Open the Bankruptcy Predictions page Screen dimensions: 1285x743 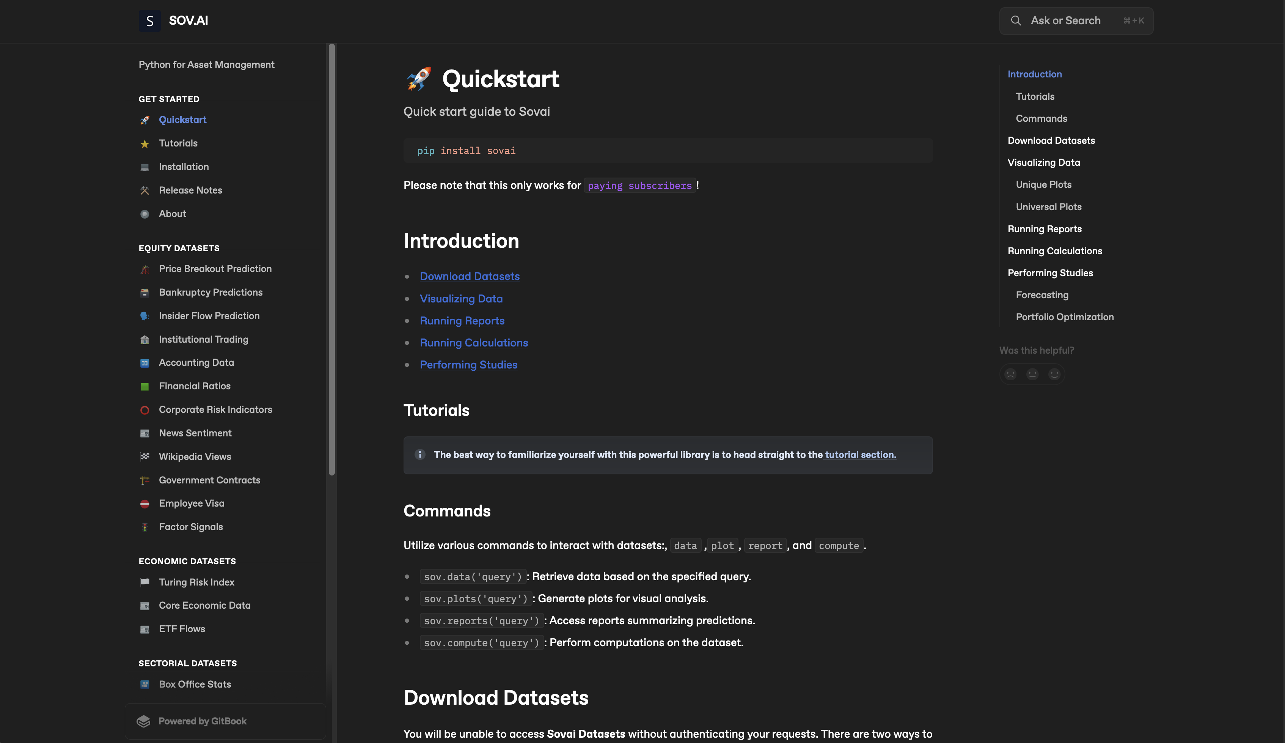tap(210, 293)
